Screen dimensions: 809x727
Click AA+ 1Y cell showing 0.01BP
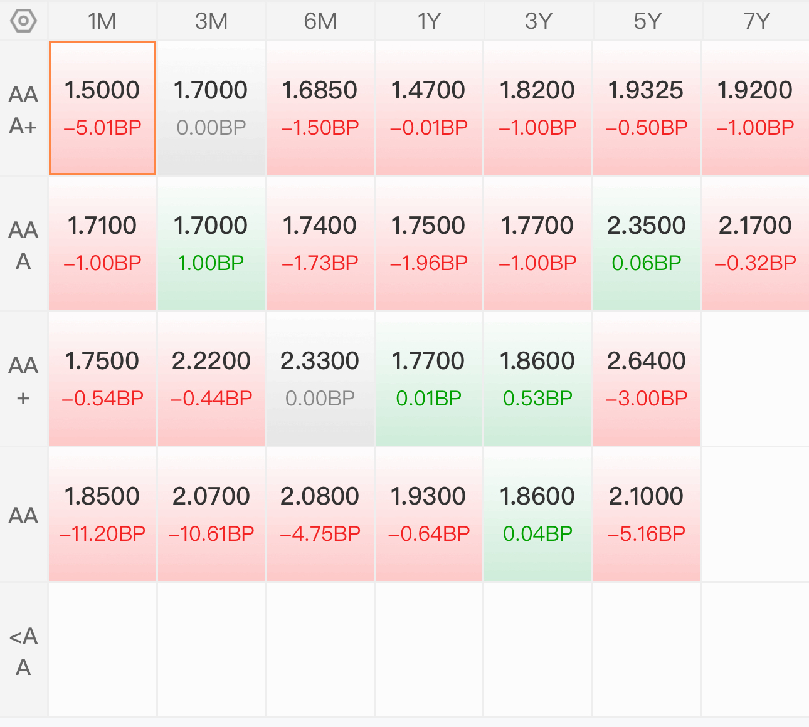tap(429, 379)
